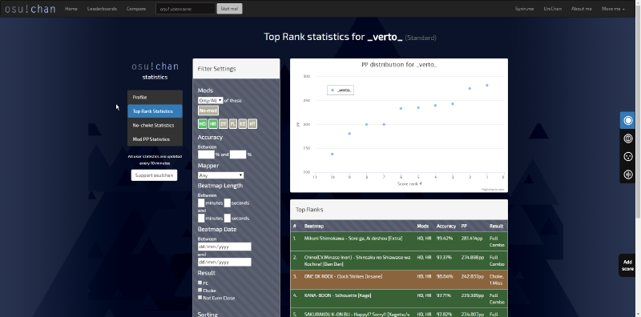
Task: Click the first beatmap length seconds field
Action: (228, 203)
